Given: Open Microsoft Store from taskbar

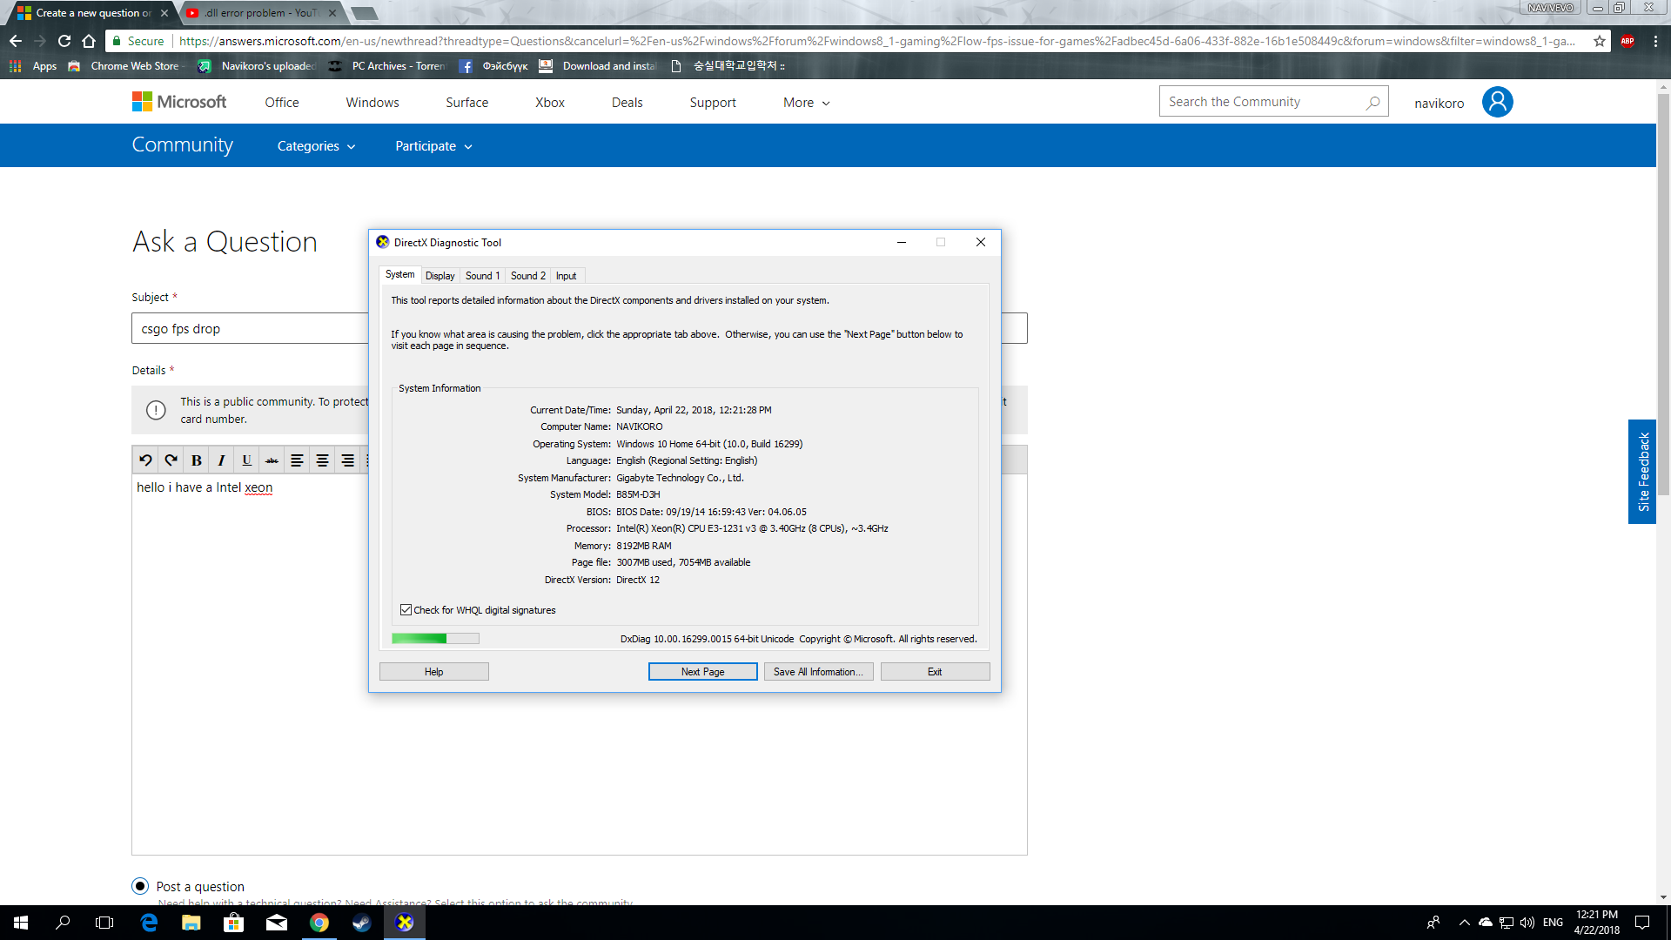Looking at the screenshot, I should 234,923.
